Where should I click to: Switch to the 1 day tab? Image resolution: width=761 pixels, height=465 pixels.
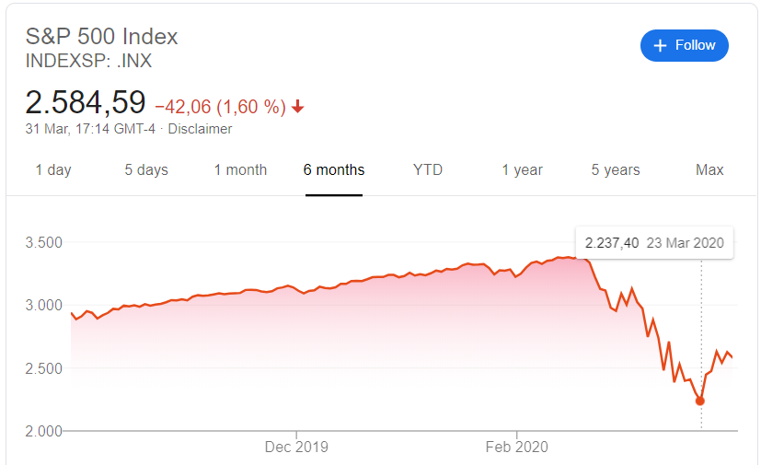[x=53, y=169]
